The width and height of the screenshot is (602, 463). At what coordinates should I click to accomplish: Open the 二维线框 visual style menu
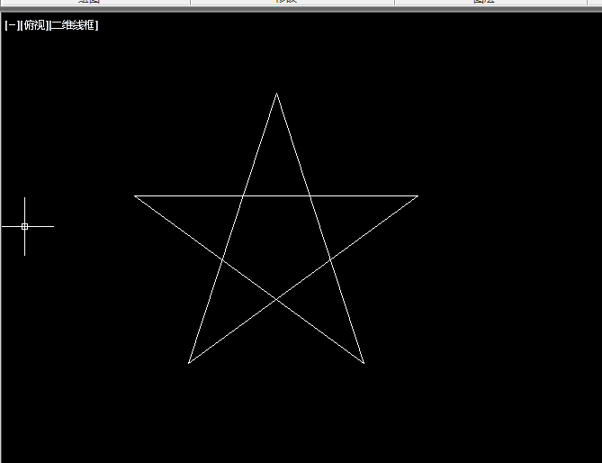[x=74, y=25]
